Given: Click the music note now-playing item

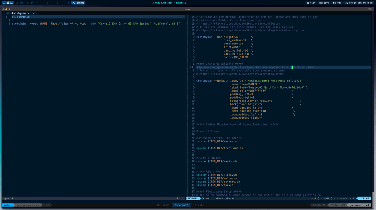Looking at the screenshot, I should pyautogui.click(x=170, y=3).
